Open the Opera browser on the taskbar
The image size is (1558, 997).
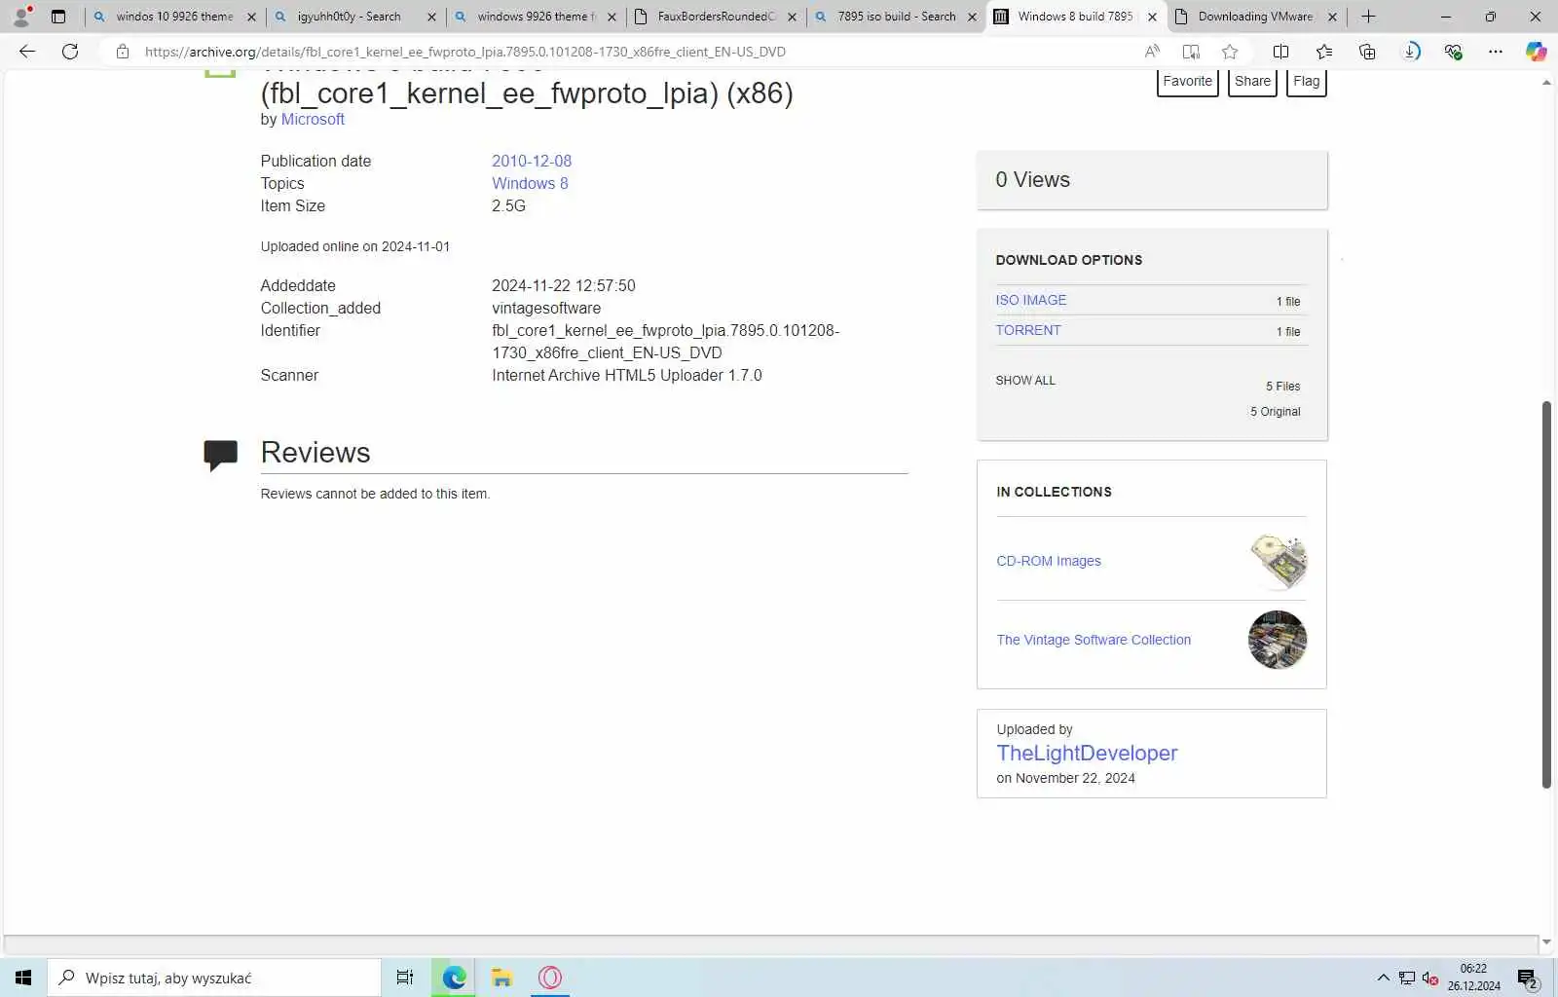550,978
